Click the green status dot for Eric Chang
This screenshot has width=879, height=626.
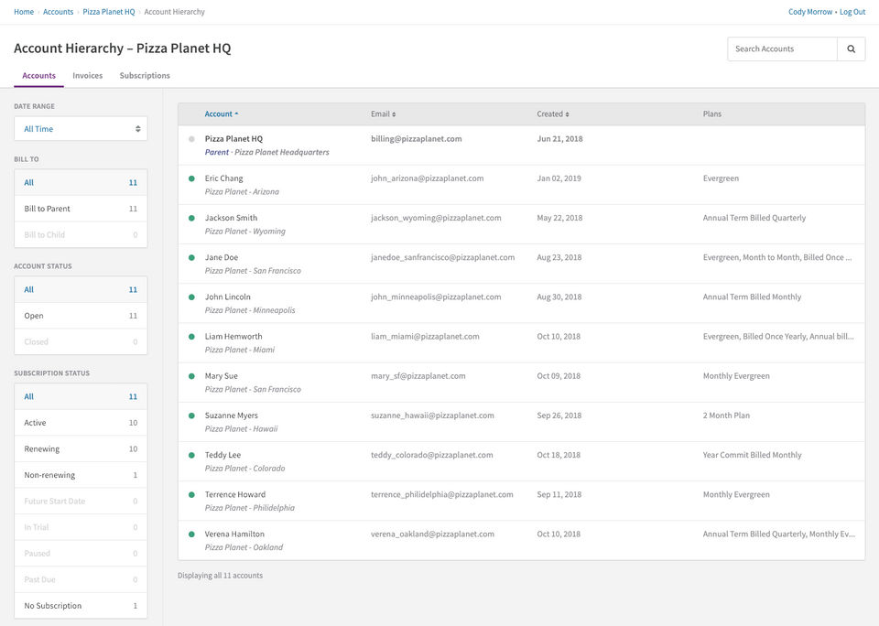(191, 178)
